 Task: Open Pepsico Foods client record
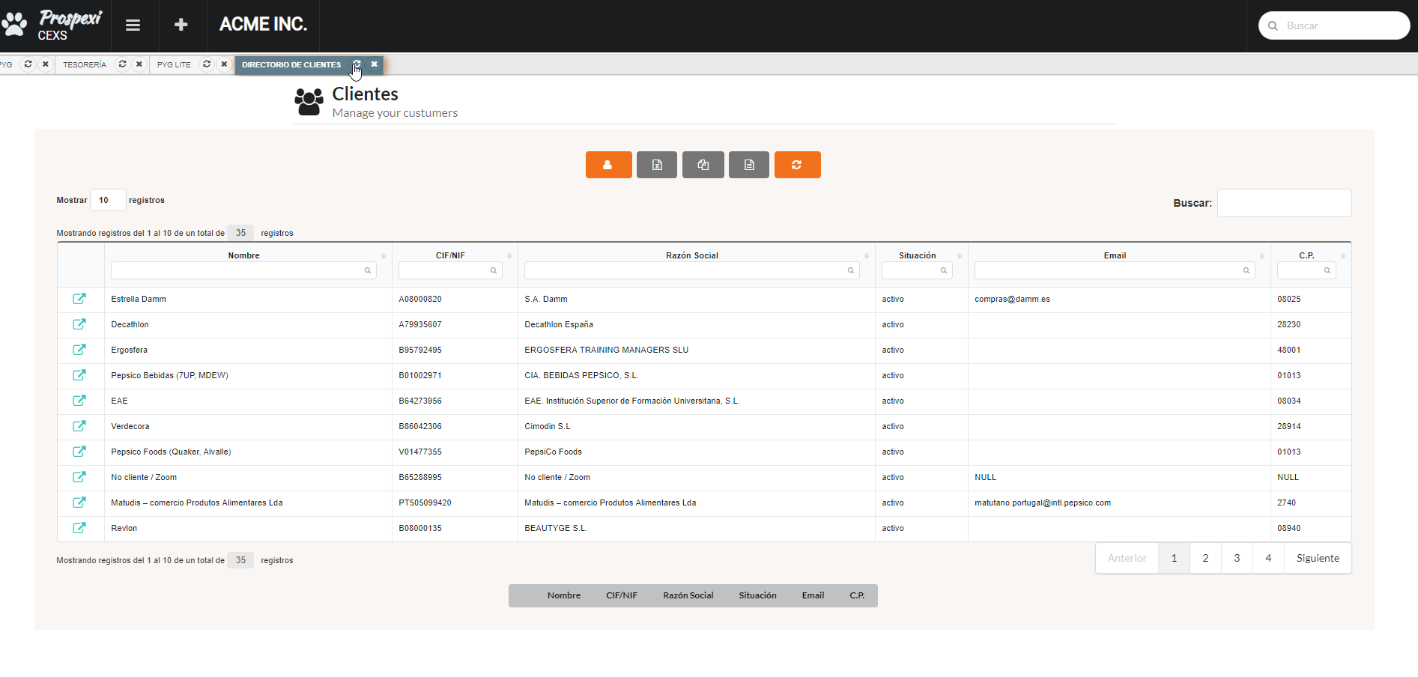79,452
